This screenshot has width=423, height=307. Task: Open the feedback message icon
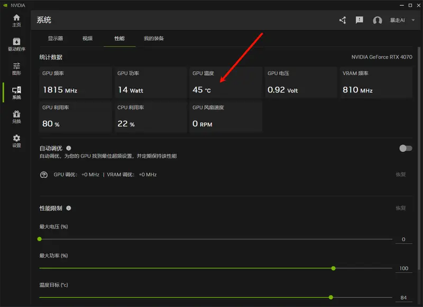360,20
